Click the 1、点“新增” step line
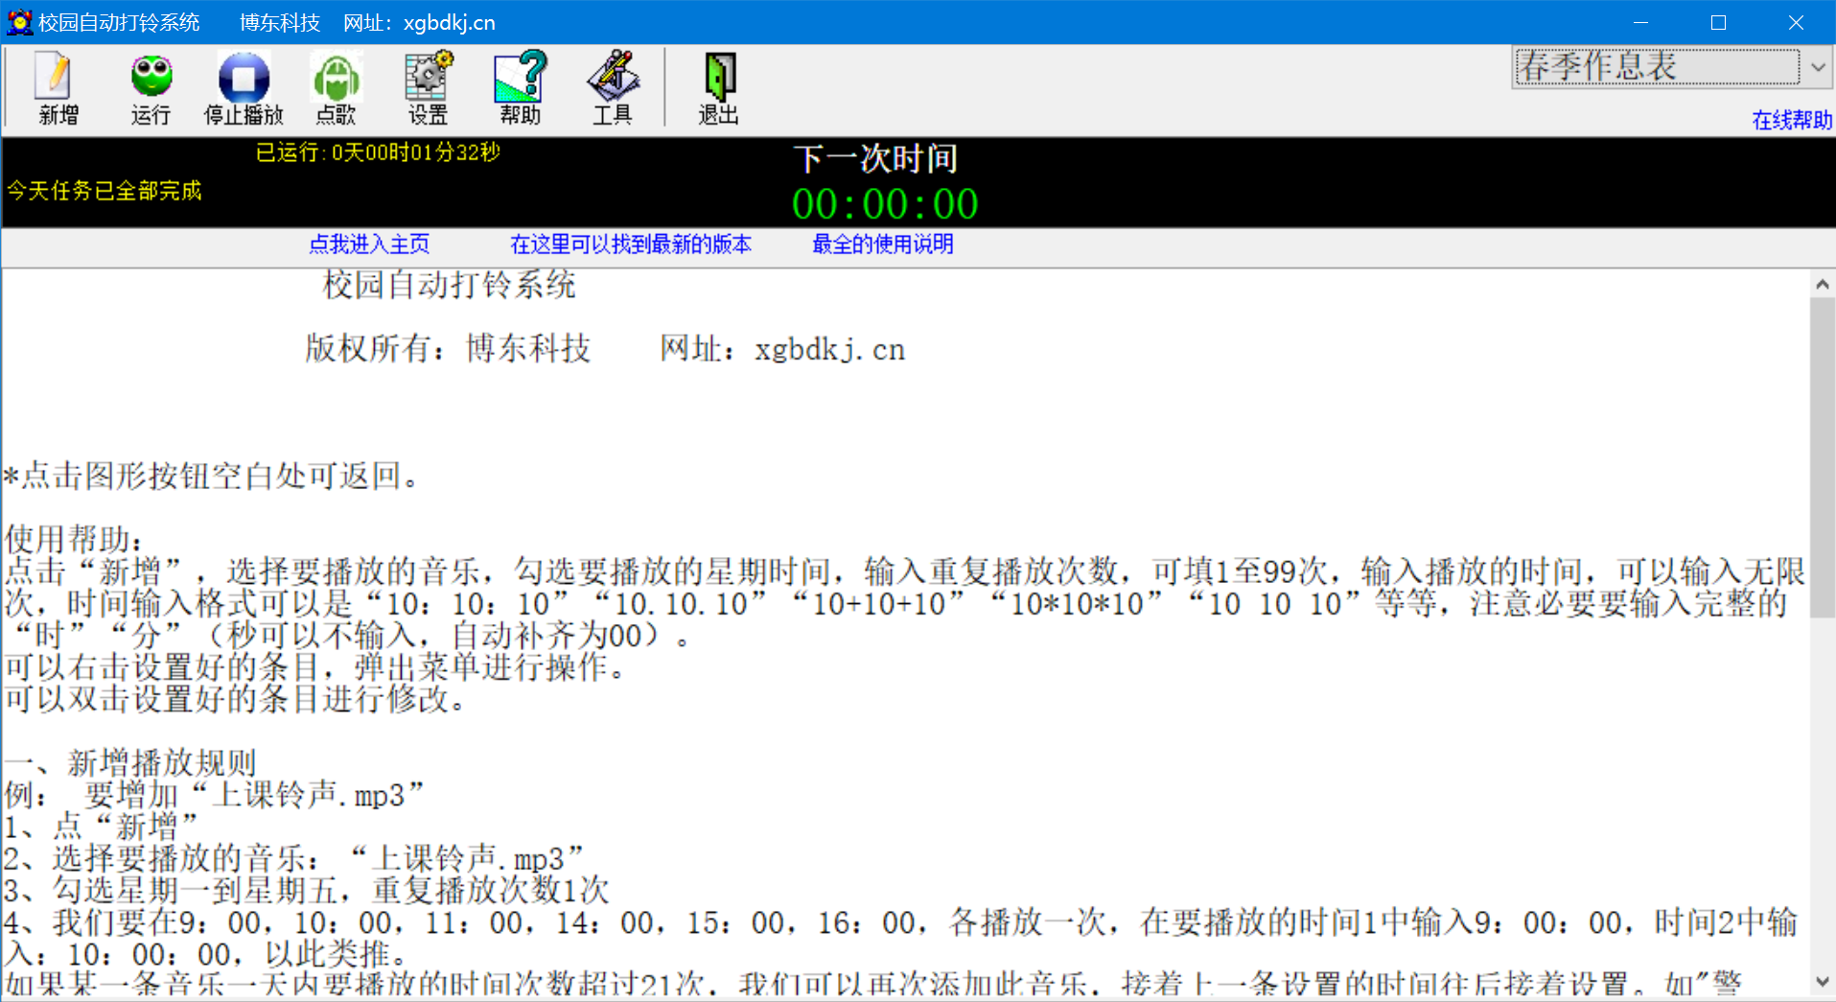 (101, 827)
